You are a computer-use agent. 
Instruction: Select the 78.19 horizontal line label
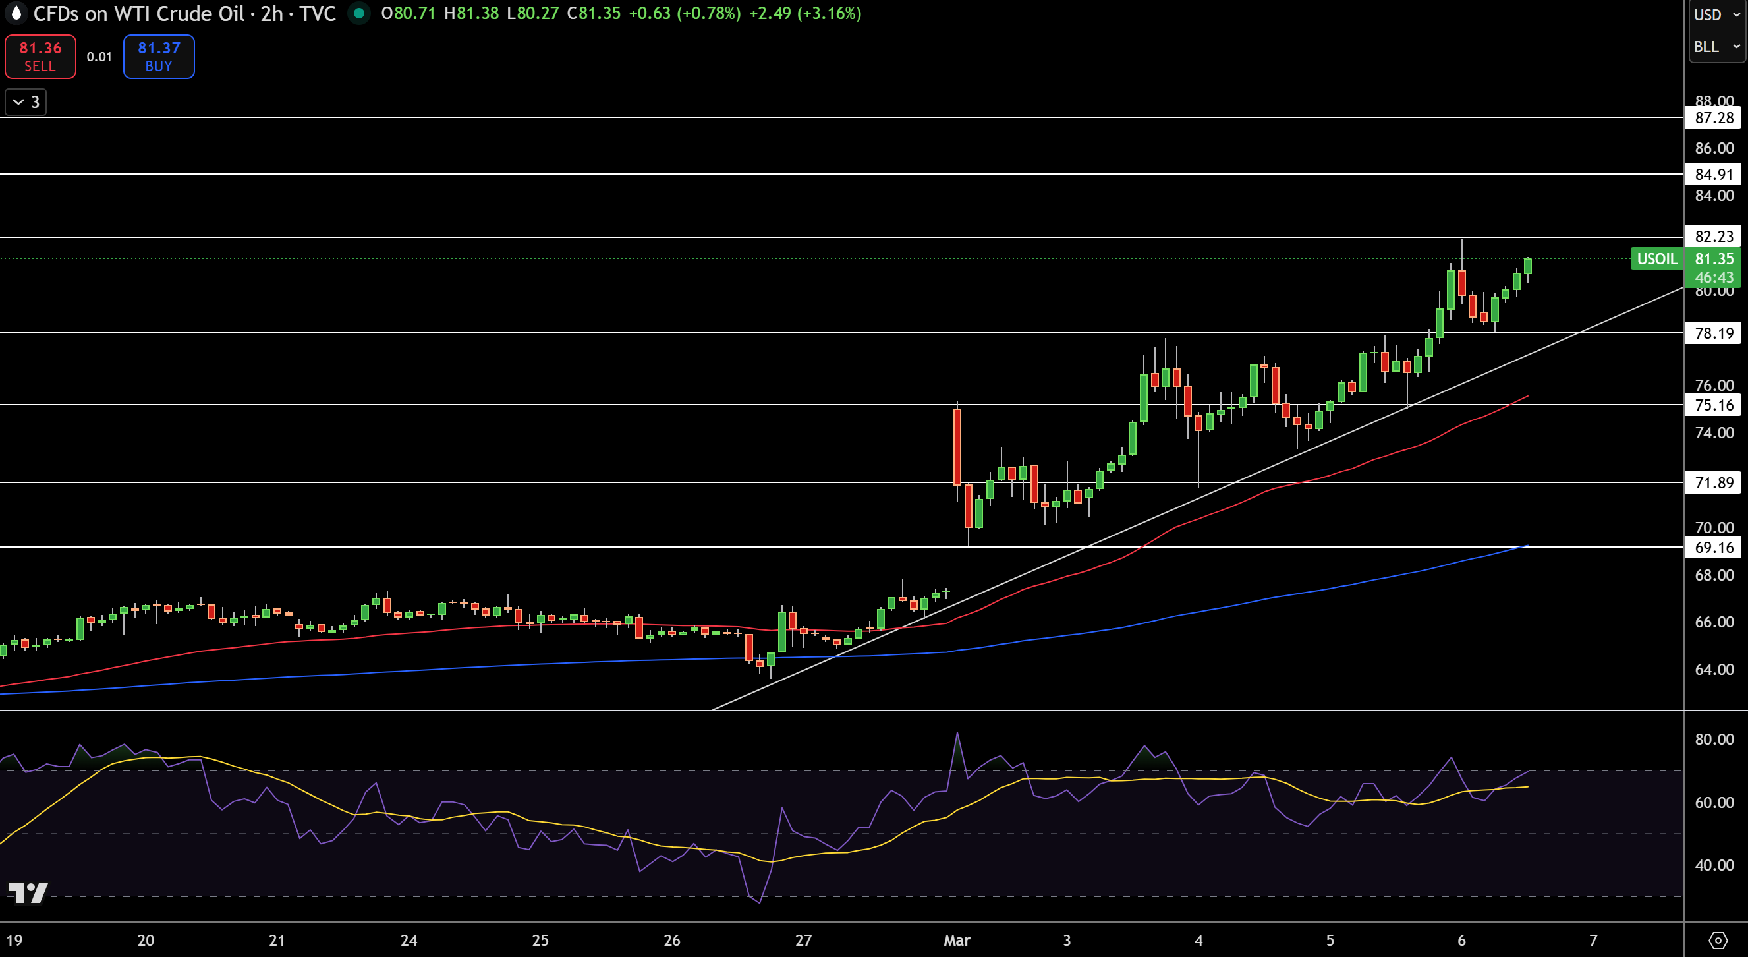pos(1713,333)
